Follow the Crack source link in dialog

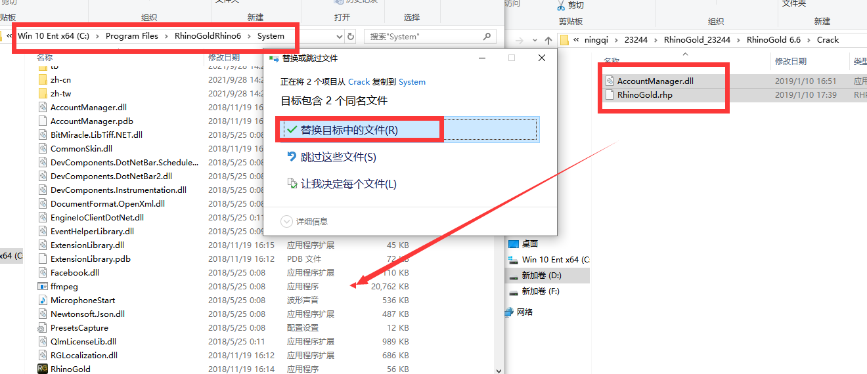click(359, 82)
